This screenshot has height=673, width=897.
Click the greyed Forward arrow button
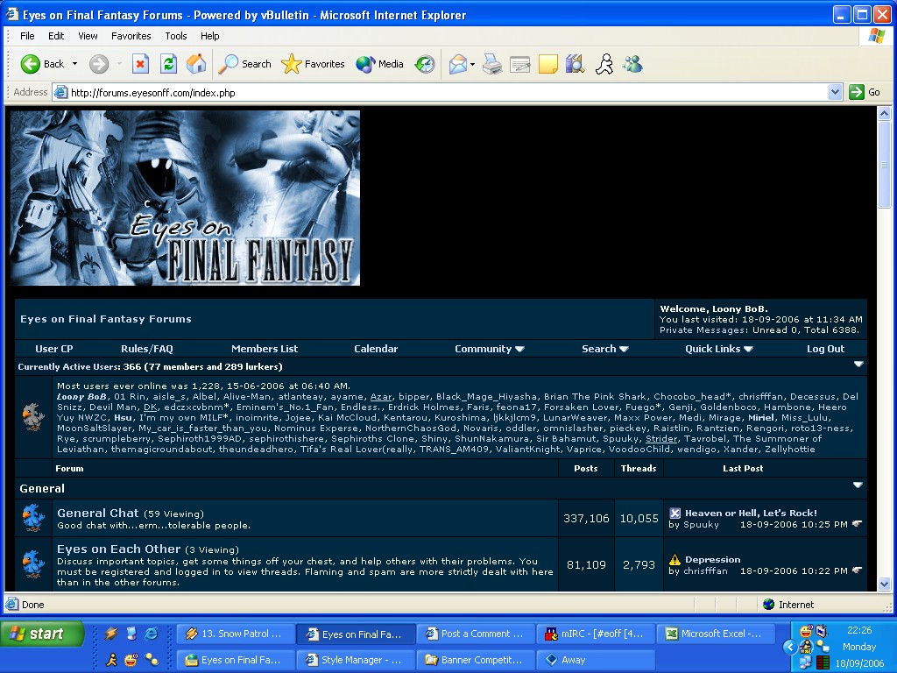click(99, 64)
